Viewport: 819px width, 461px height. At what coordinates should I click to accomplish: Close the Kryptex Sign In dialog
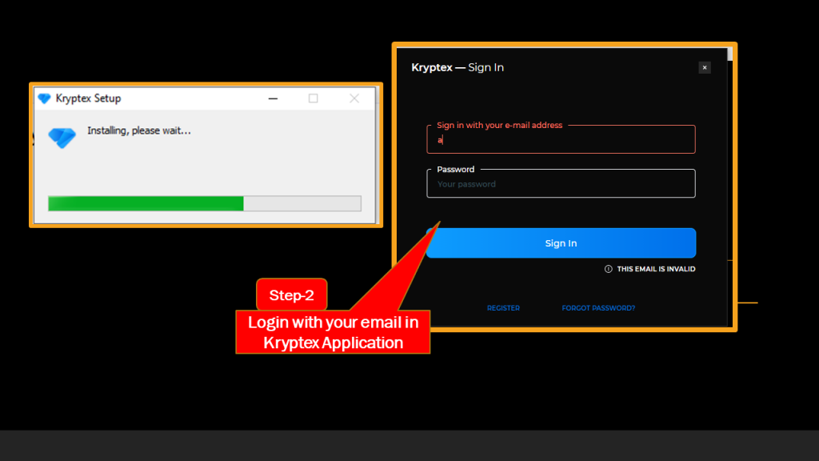(705, 67)
